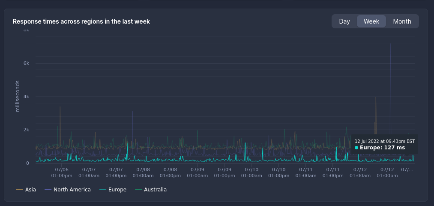This screenshot has height=206, width=434.
Task: Click the 07/11 01:00am x-axis label
Action: coord(306,173)
